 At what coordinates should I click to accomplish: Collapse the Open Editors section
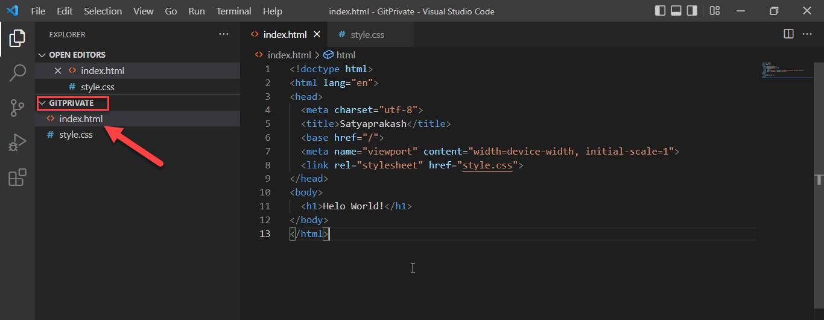click(42, 55)
